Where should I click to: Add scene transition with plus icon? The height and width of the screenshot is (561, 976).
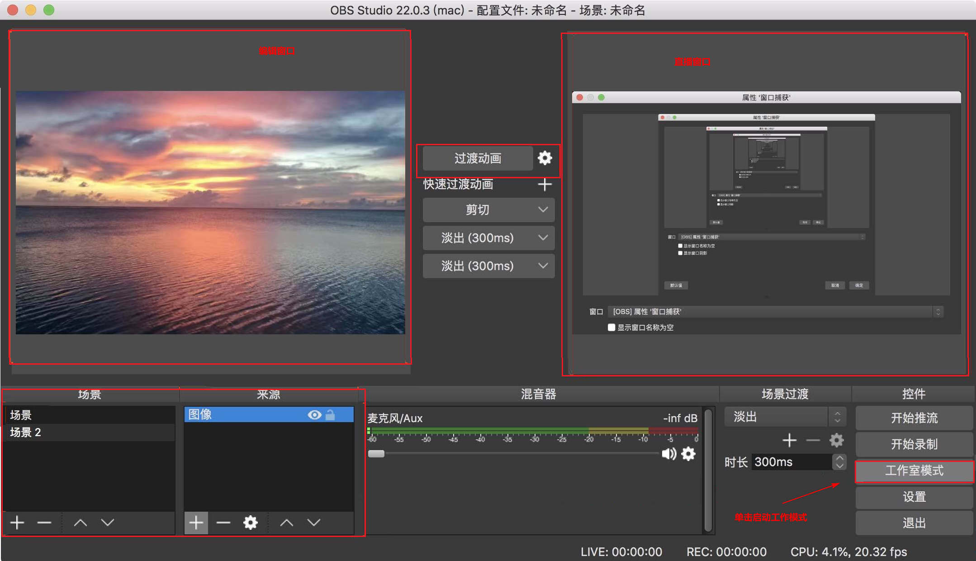click(x=789, y=440)
